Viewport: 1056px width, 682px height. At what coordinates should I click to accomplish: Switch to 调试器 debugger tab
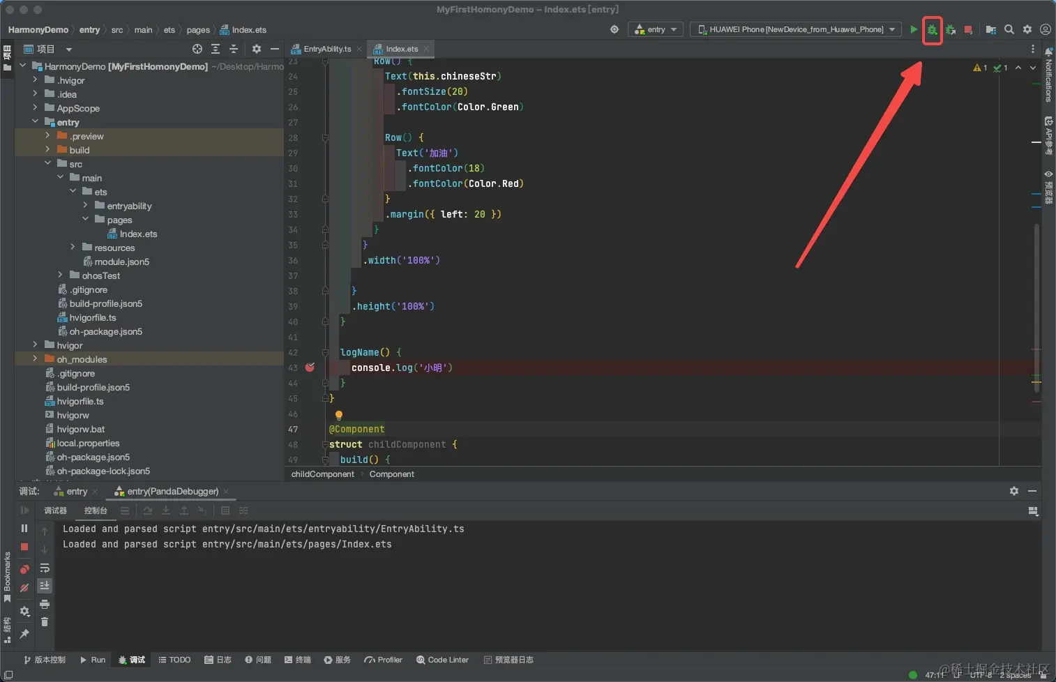[56, 510]
